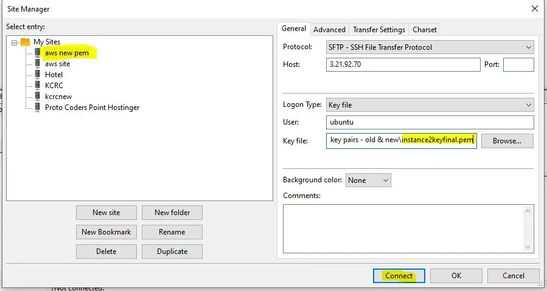Screen dimensions: 547x291
Task: Click the Host input field
Action: pos(403,64)
